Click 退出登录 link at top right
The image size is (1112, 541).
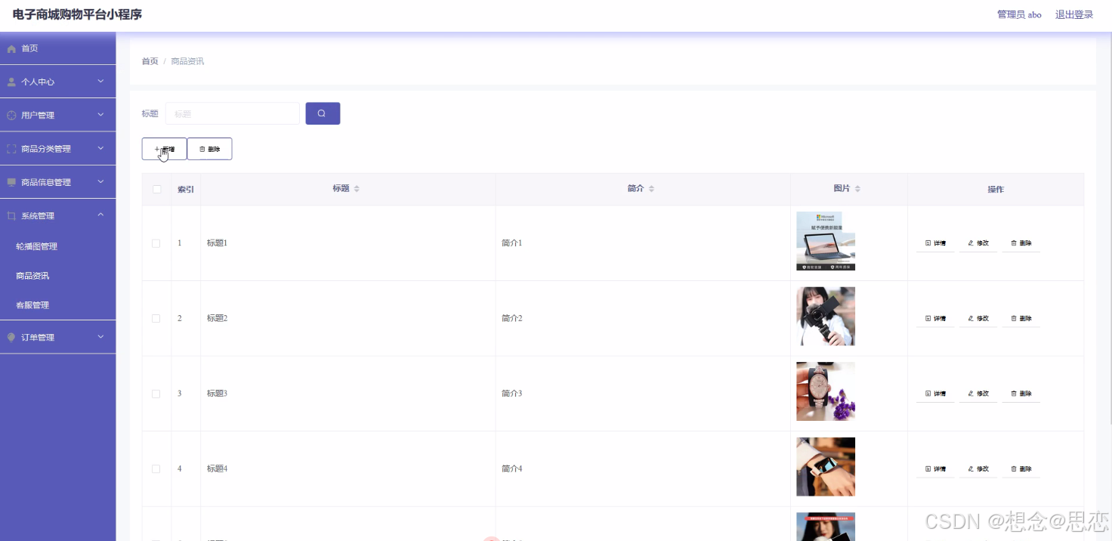pyautogui.click(x=1074, y=14)
